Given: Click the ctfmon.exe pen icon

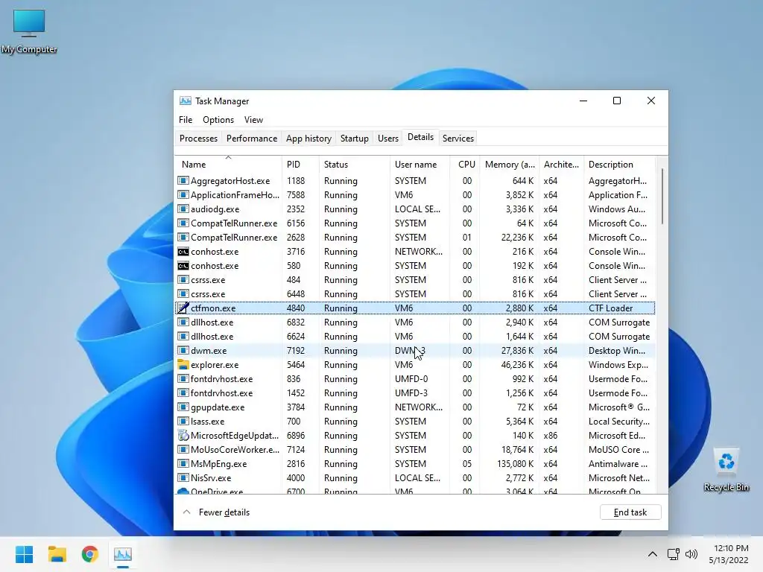Looking at the screenshot, I should pos(183,308).
